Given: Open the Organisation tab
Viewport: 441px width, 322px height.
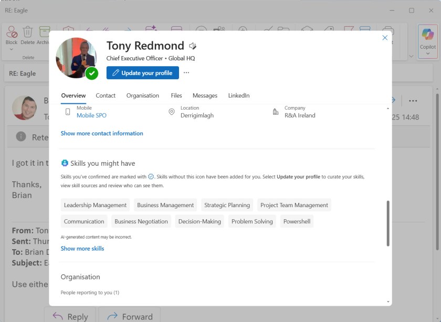Looking at the screenshot, I should click(x=142, y=95).
